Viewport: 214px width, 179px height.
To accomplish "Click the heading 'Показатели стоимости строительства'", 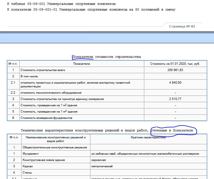I will tap(107, 57).
